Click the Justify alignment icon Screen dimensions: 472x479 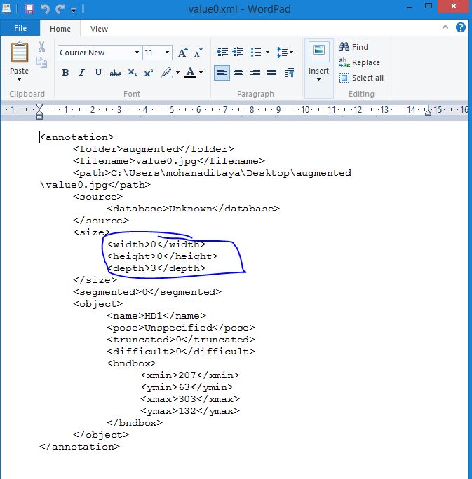[x=271, y=73]
